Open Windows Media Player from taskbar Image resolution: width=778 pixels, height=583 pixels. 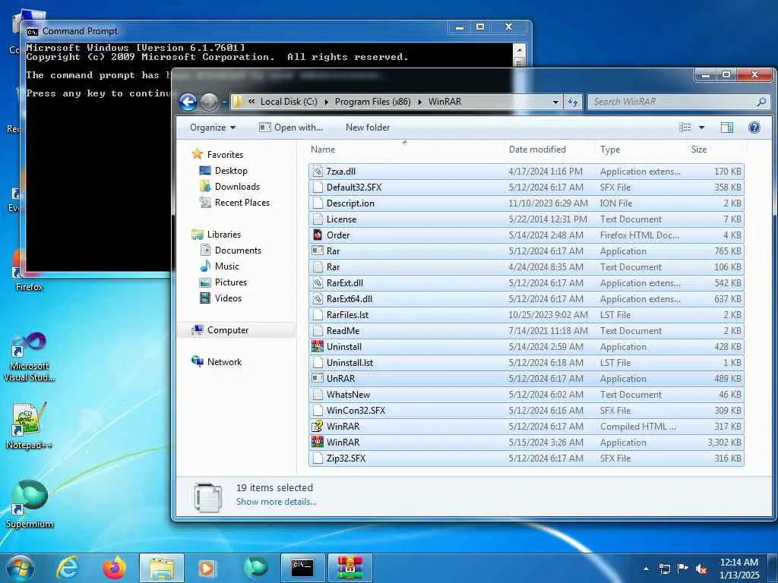tap(207, 568)
